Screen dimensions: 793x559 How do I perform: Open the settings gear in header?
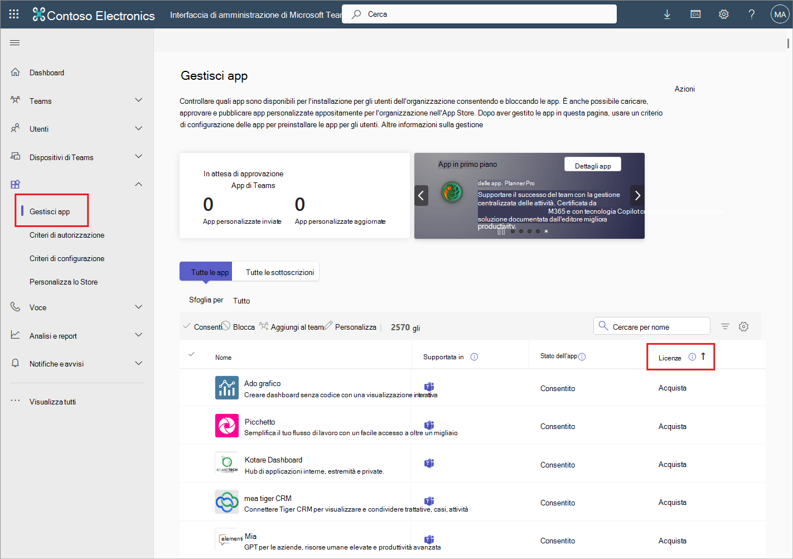coord(724,15)
